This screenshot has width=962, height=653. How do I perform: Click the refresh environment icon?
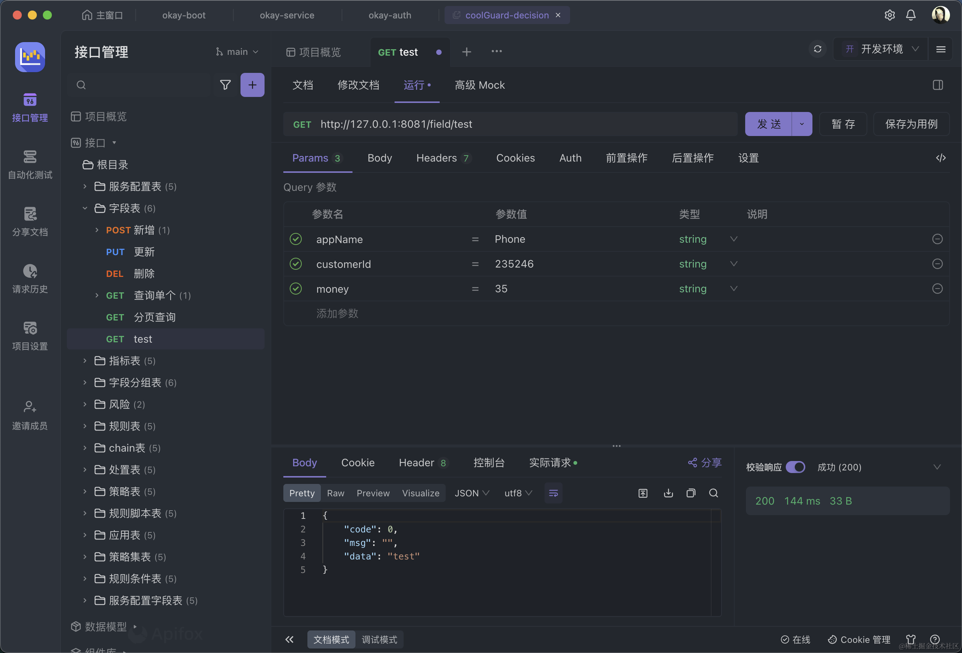[x=817, y=49]
